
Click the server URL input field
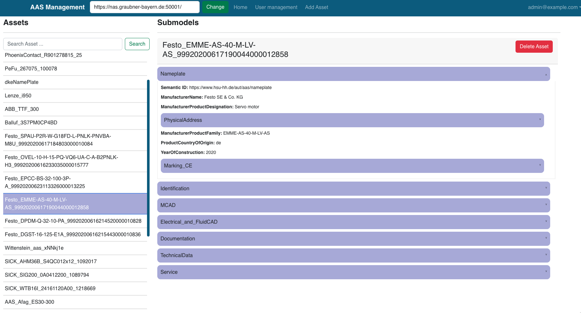tap(144, 7)
